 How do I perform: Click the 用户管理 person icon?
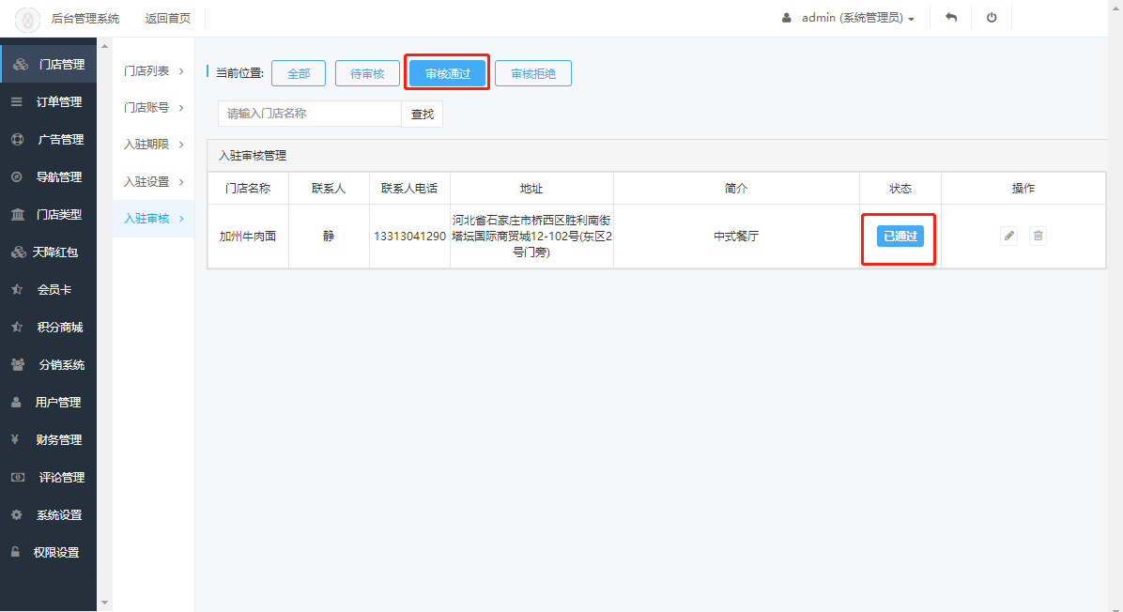(16, 403)
